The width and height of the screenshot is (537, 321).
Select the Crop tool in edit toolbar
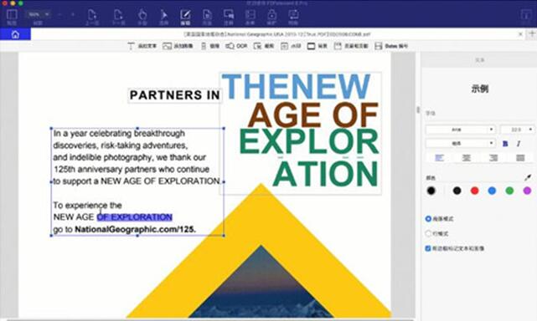[x=263, y=46]
